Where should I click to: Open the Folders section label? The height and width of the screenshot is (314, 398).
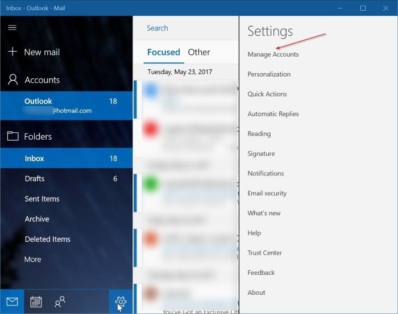pos(38,137)
